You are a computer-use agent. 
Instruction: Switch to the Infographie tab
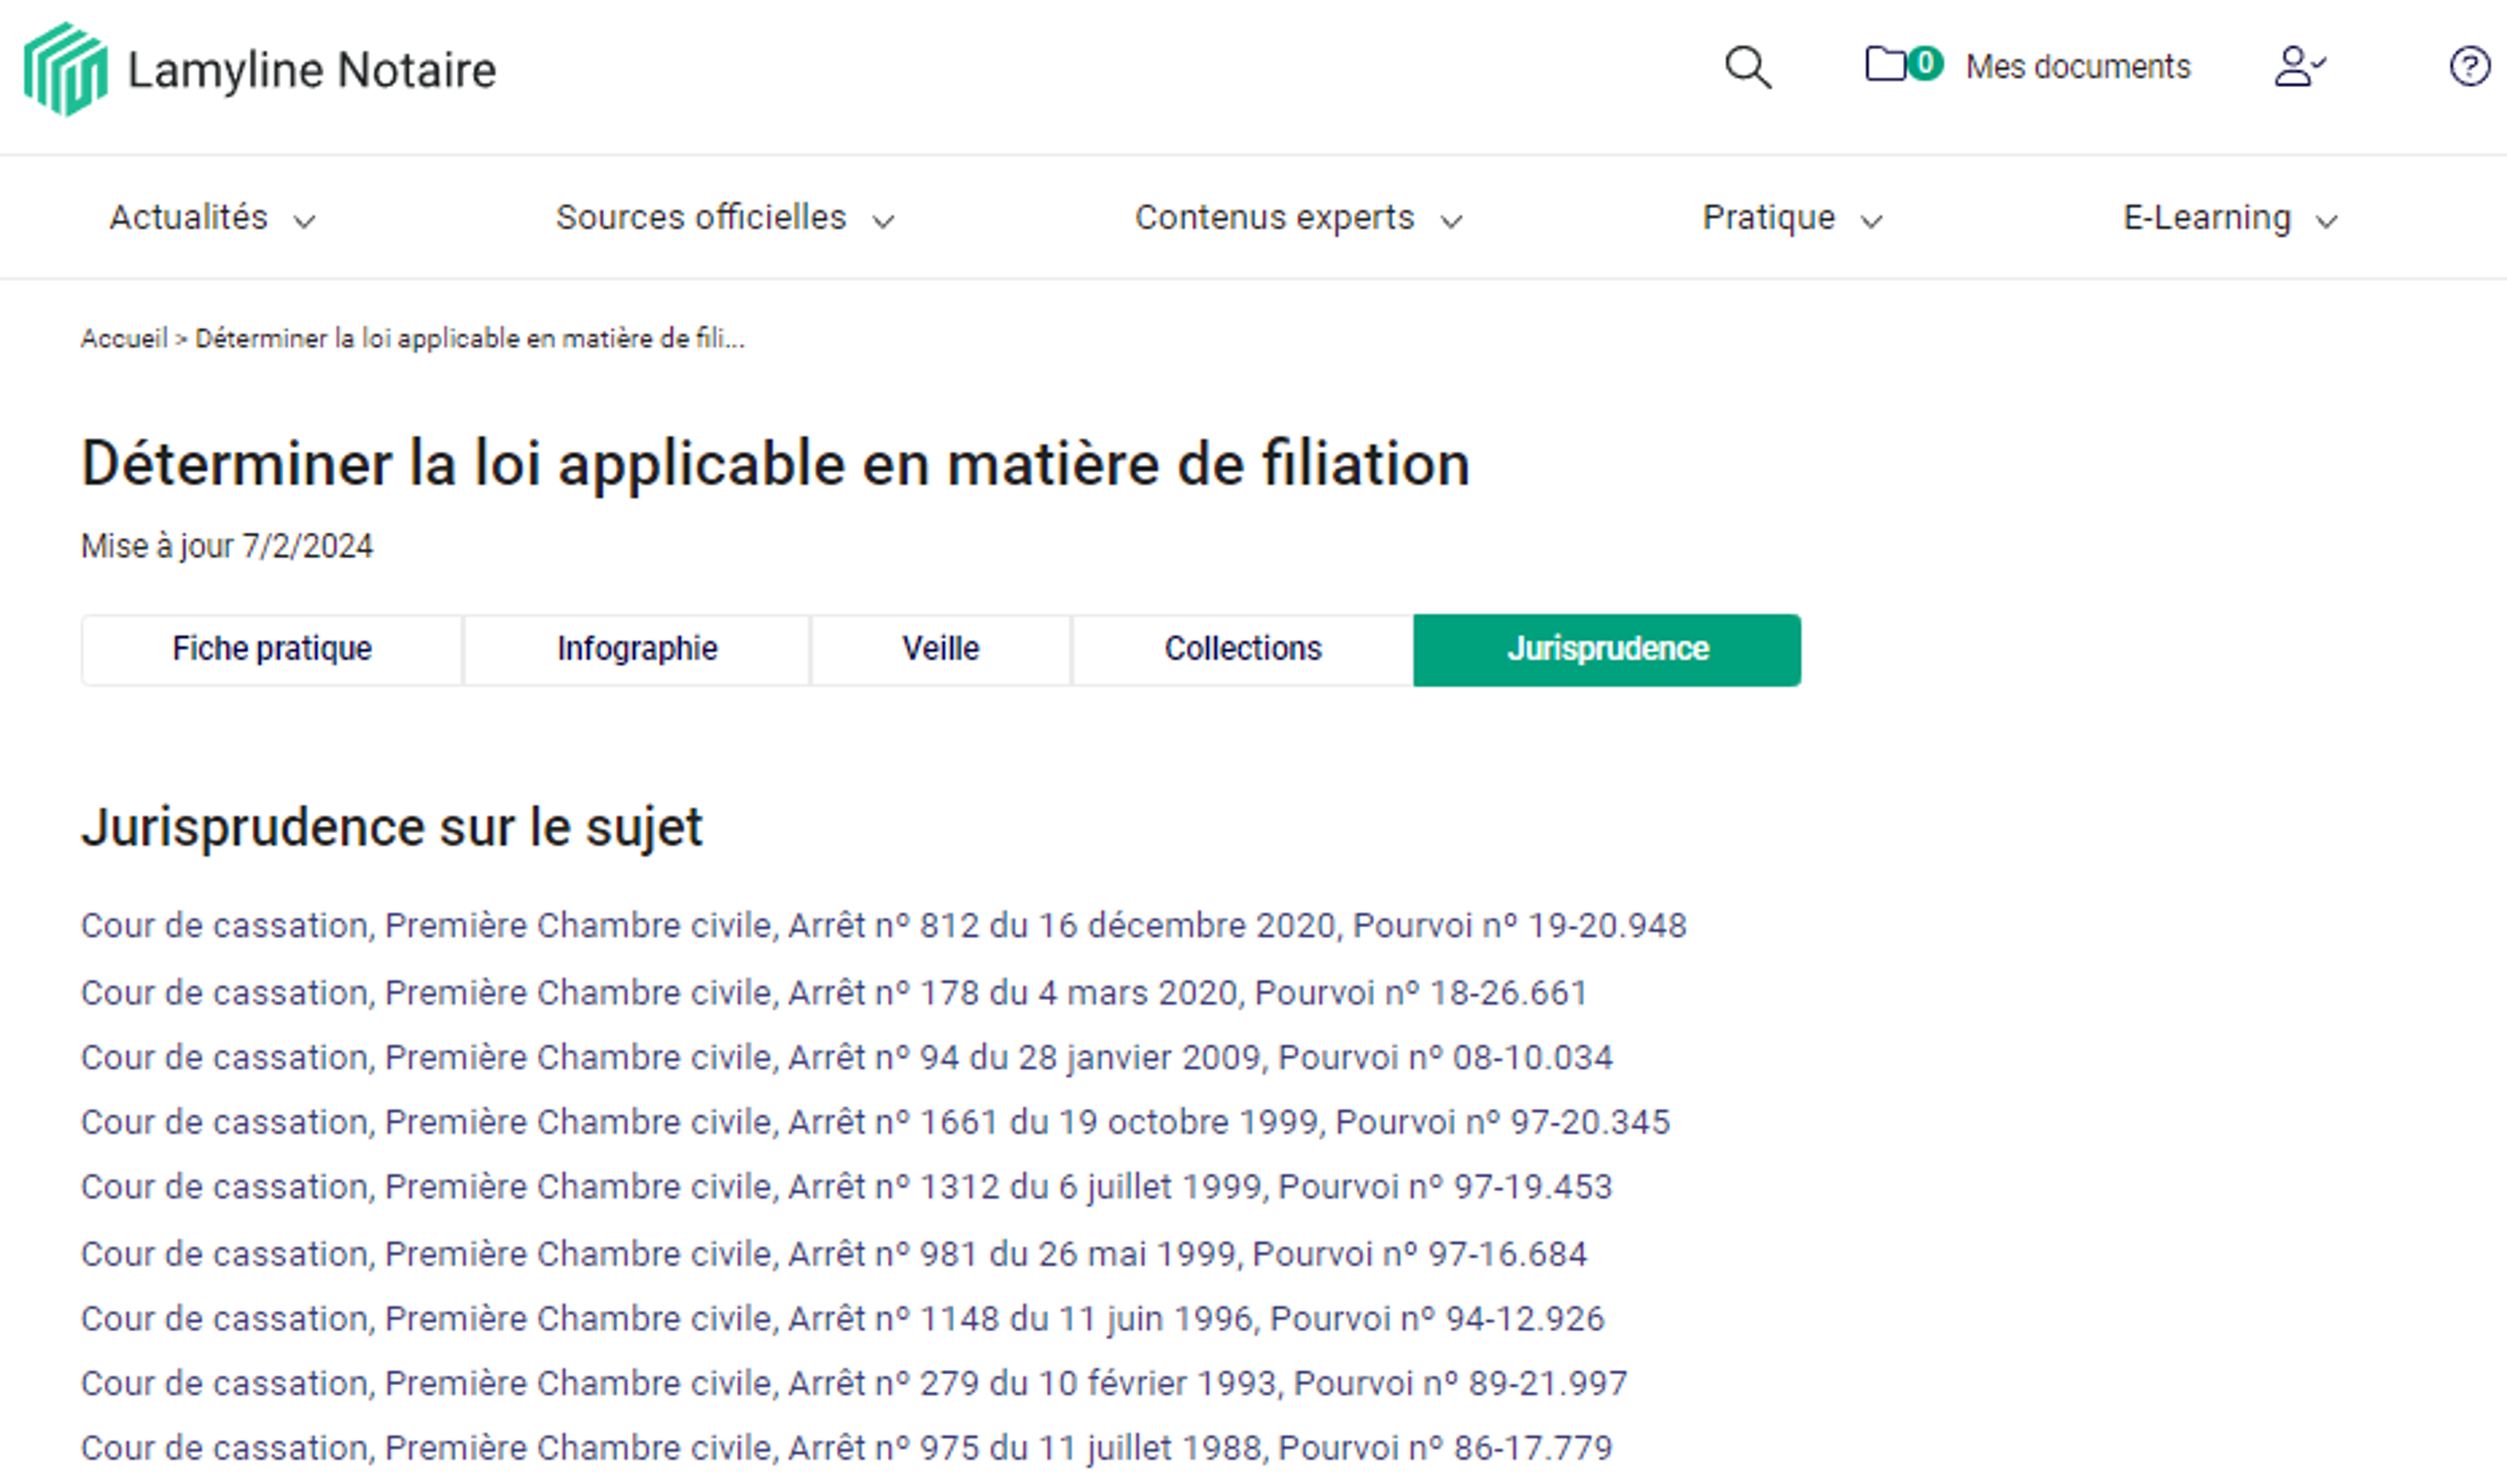(635, 649)
